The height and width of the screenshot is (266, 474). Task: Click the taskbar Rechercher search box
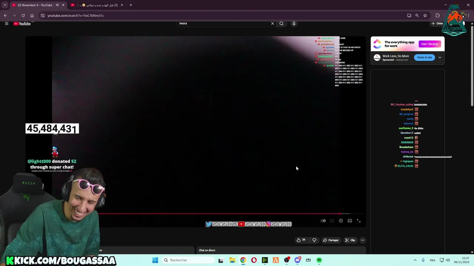pos(188,260)
